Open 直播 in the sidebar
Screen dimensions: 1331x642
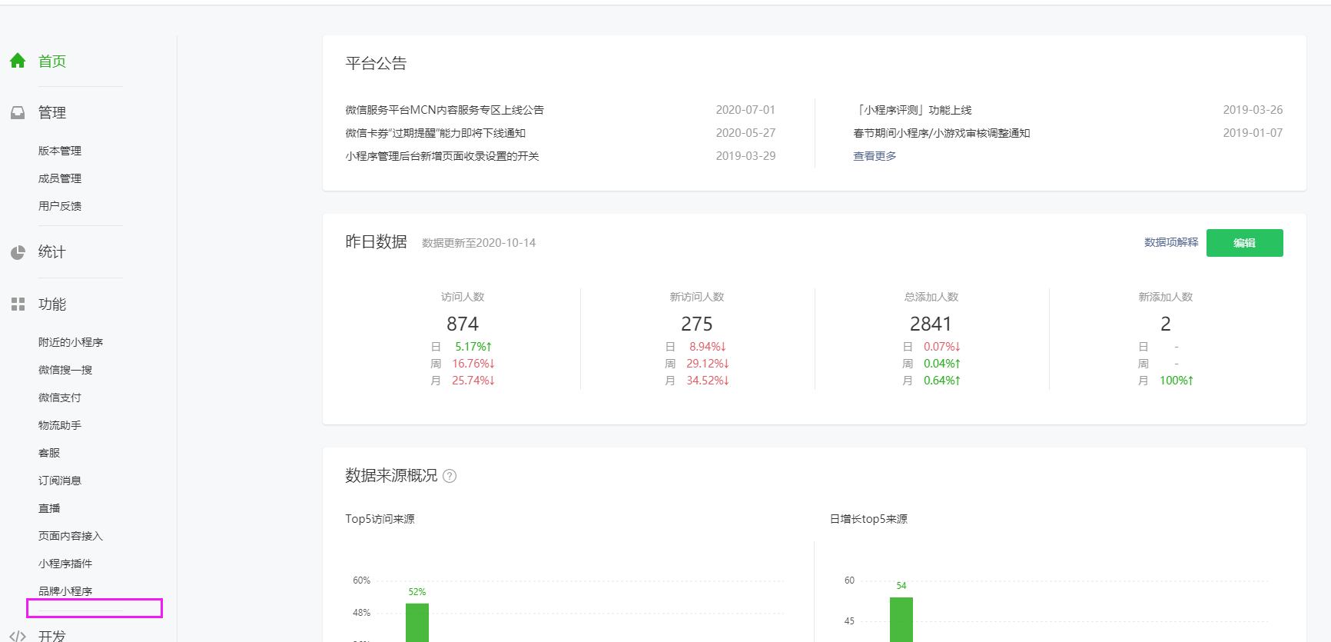49,508
